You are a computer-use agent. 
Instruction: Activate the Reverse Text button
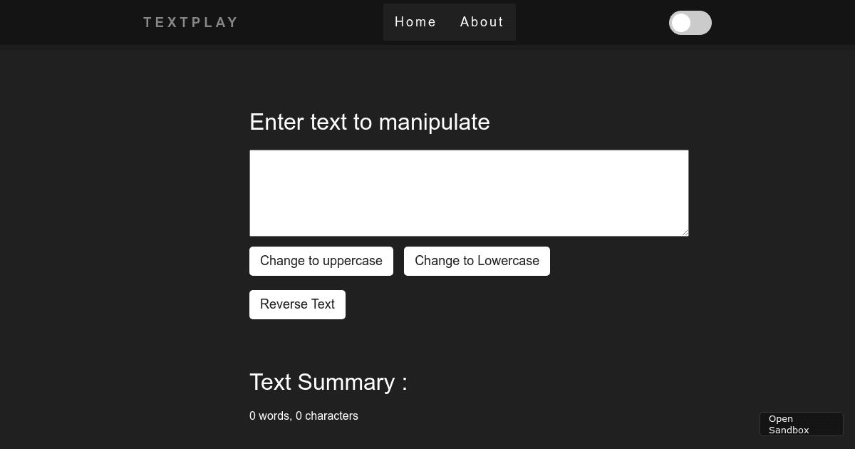pyautogui.click(x=297, y=304)
